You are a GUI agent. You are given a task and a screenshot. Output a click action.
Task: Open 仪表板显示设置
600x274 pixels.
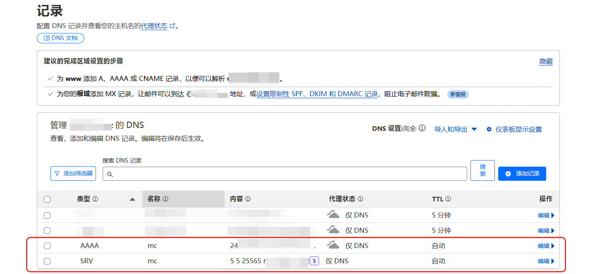(x=514, y=129)
